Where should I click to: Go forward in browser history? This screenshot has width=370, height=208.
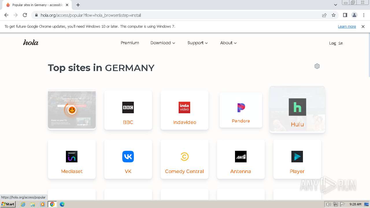[16, 15]
